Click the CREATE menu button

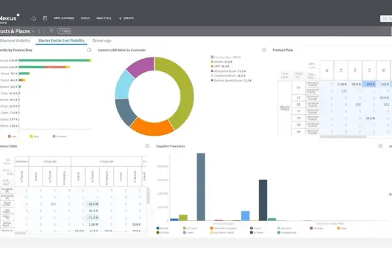tap(126, 18)
